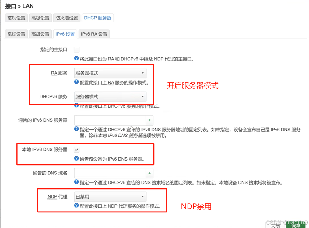Image resolution: width=309 pixels, height=228 pixels.
Task: Open the DHCPv6 服务 mode dropdown
Action: pyautogui.click(x=110, y=97)
